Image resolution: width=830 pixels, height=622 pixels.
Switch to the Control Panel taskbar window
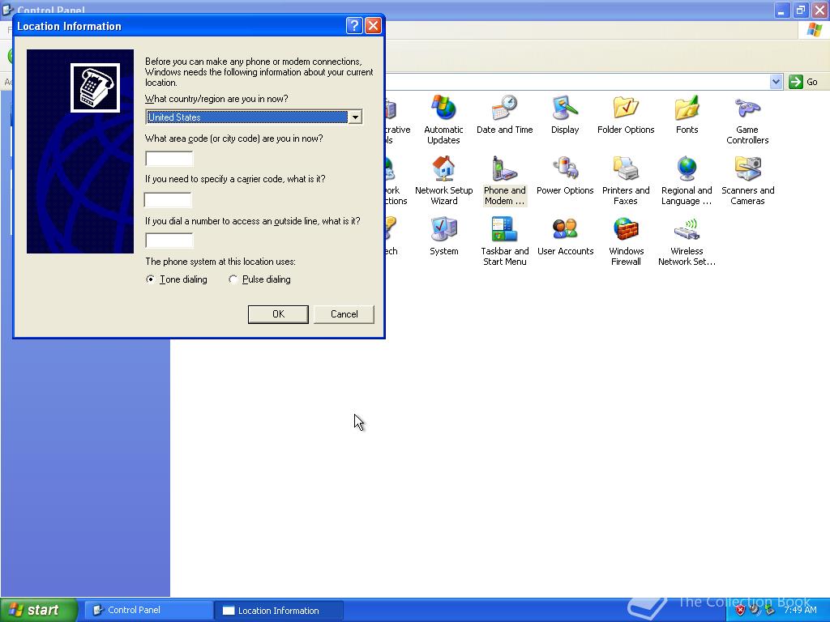(148, 610)
